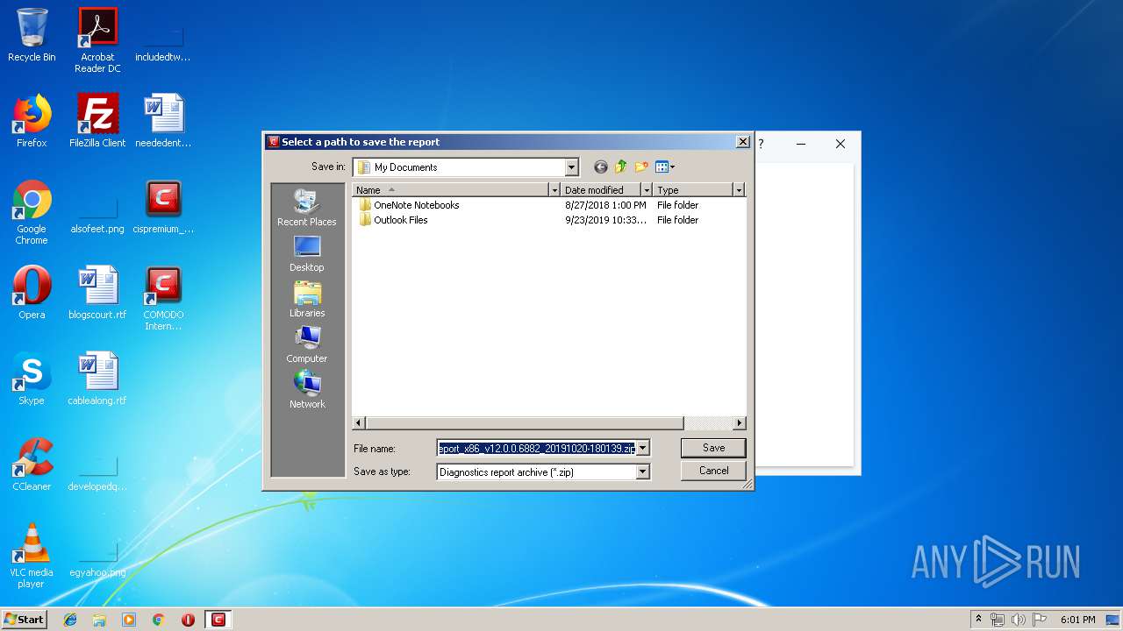Launch Opera desktop shortcut

[32, 293]
